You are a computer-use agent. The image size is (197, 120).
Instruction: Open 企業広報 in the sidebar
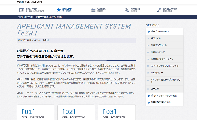[164, 89]
